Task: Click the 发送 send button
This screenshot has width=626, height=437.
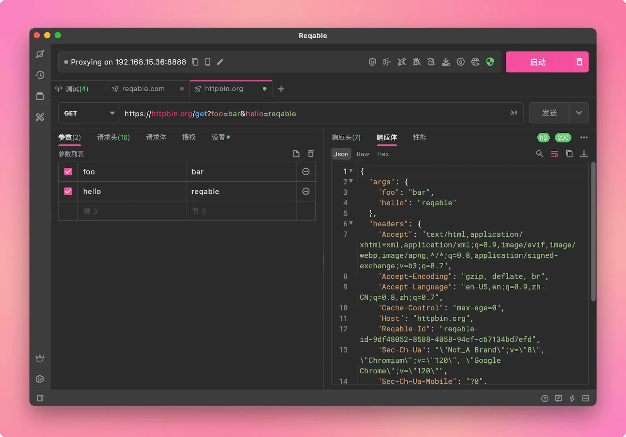Action: coord(550,113)
